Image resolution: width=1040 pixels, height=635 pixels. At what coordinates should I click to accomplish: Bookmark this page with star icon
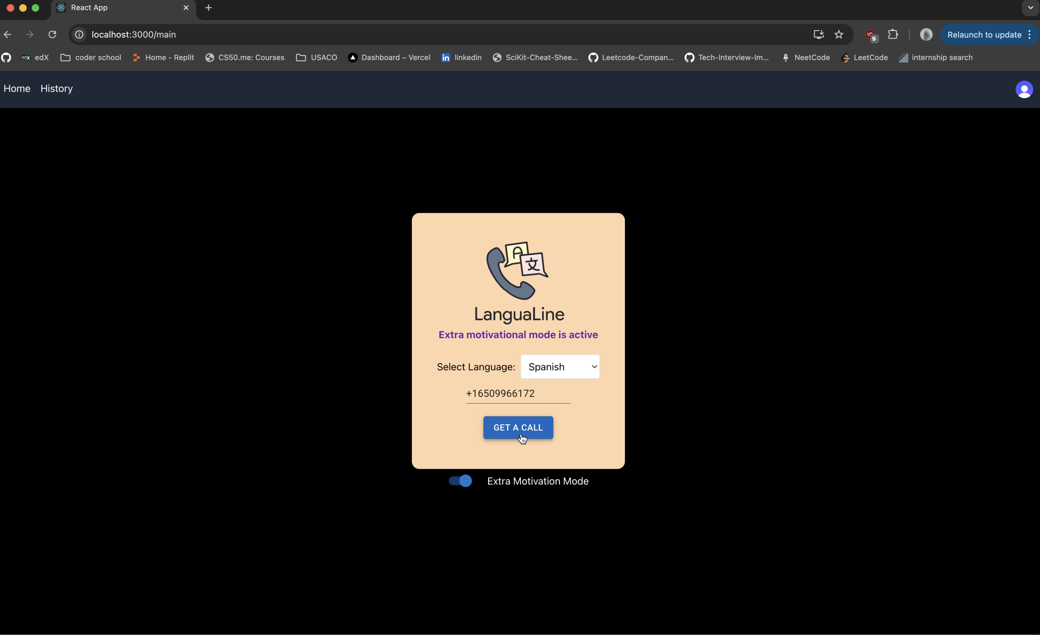click(838, 35)
